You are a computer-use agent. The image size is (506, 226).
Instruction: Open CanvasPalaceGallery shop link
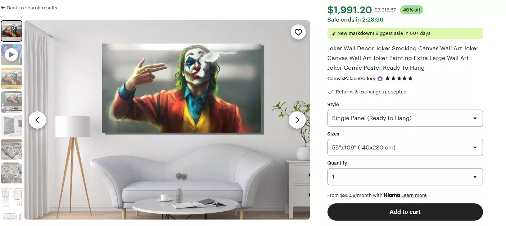tap(351, 79)
